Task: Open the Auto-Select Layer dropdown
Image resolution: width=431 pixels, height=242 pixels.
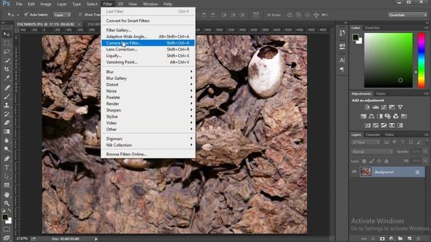Action: [x=62, y=15]
